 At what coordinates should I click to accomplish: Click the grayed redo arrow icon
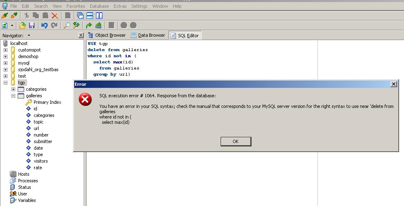click(x=54, y=25)
